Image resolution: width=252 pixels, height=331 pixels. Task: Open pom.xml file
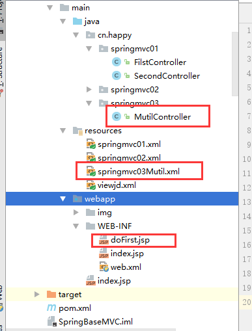[75, 308]
